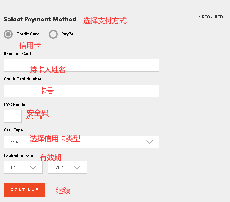
Task: Click the orange CONTINUE button
Action: click(24, 190)
